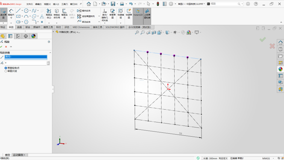Open the Circle tool dropdown arrow

tap(30, 11)
